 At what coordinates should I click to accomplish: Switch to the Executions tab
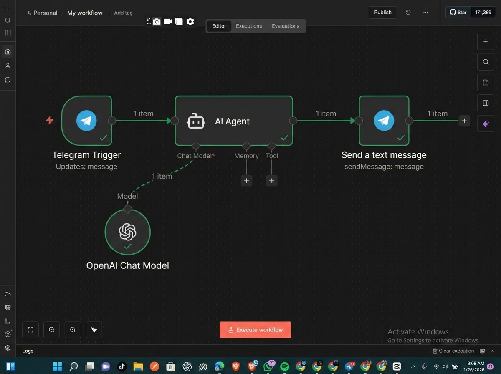tap(249, 26)
